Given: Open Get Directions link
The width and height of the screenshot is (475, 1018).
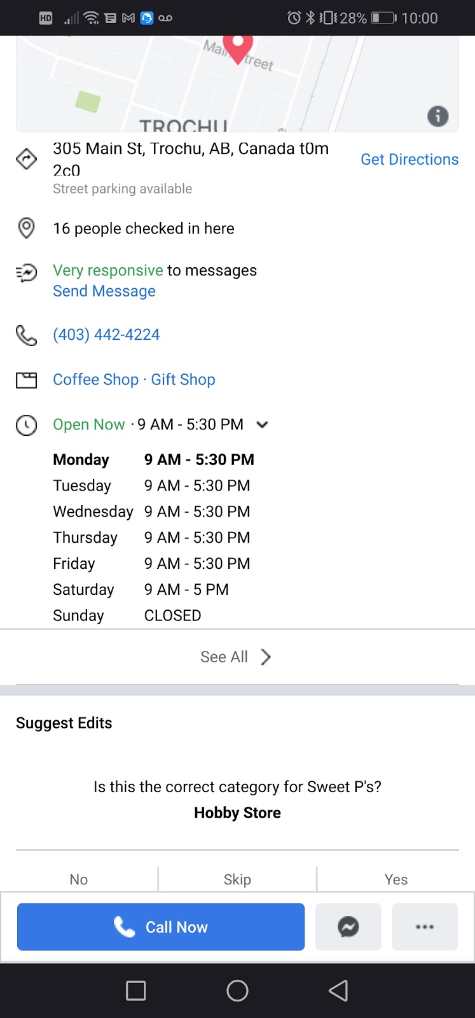Looking at the screenshot, I should click(410, 159).
